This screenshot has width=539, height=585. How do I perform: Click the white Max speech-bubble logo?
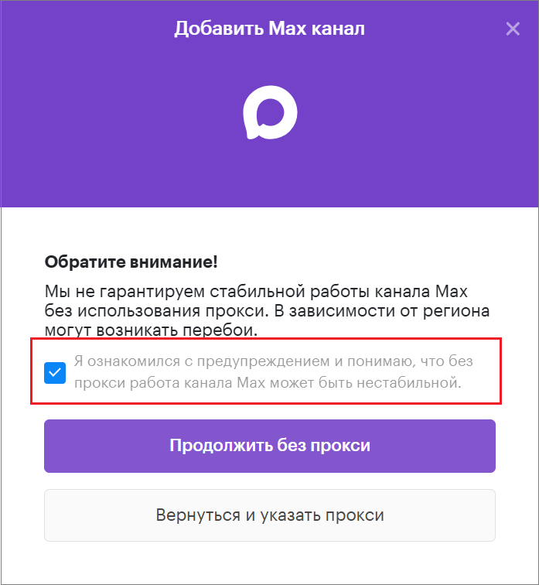[x=270, y=112]
